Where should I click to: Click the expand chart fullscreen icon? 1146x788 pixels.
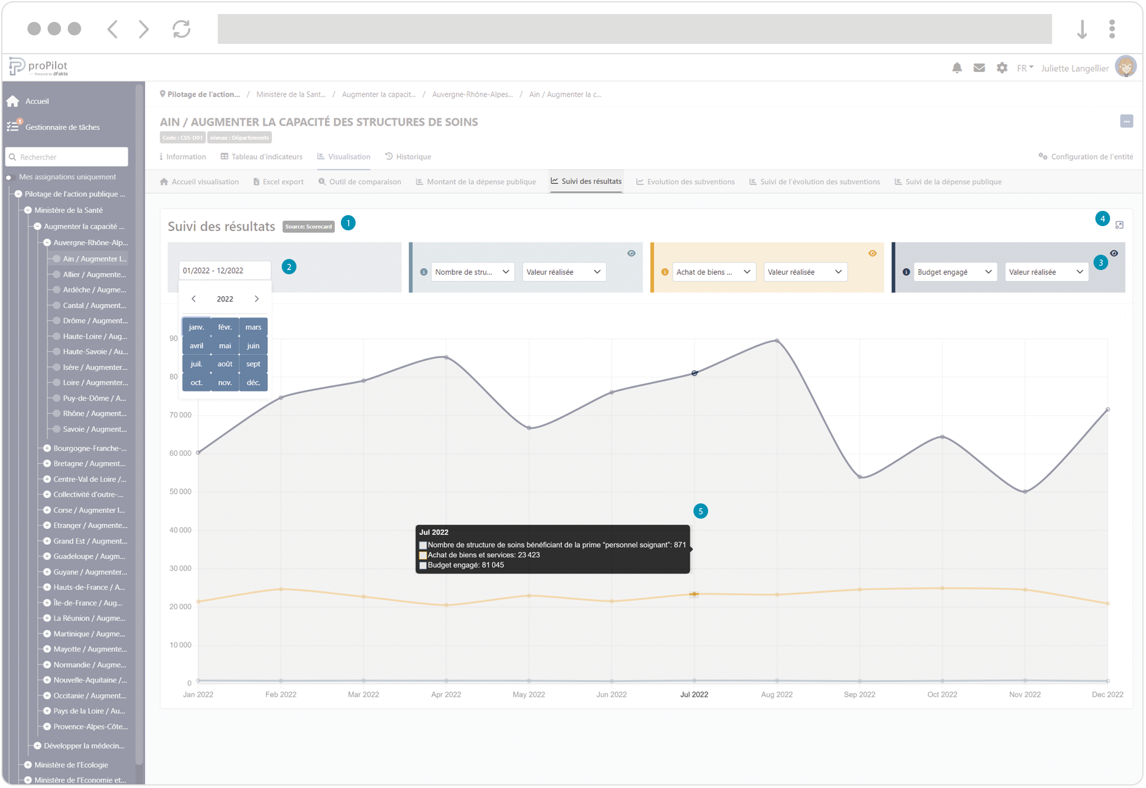coord(1119,225)
